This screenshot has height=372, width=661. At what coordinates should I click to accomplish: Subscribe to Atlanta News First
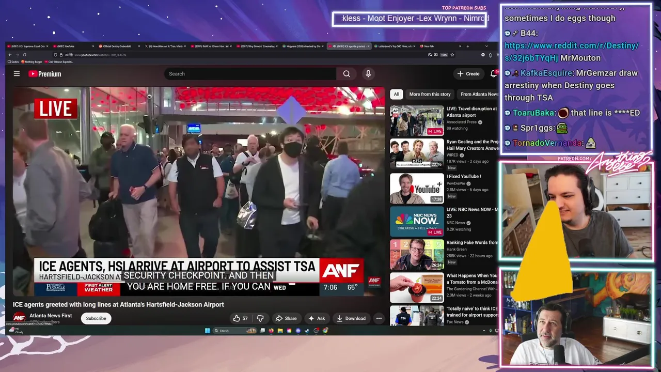96,318
